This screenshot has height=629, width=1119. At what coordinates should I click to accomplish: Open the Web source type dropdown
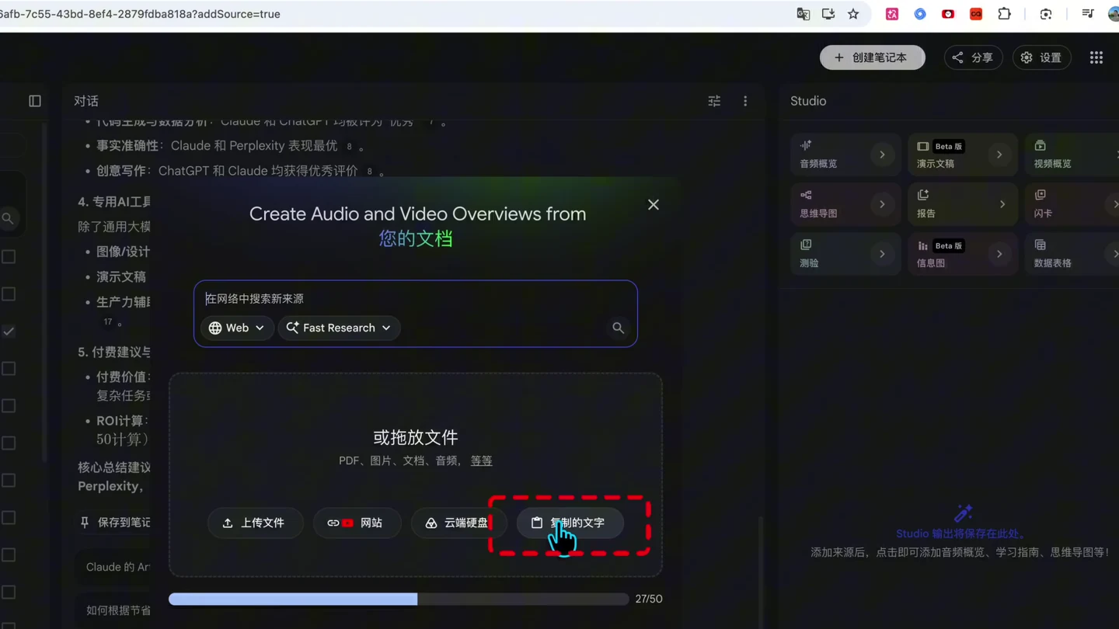237,328
